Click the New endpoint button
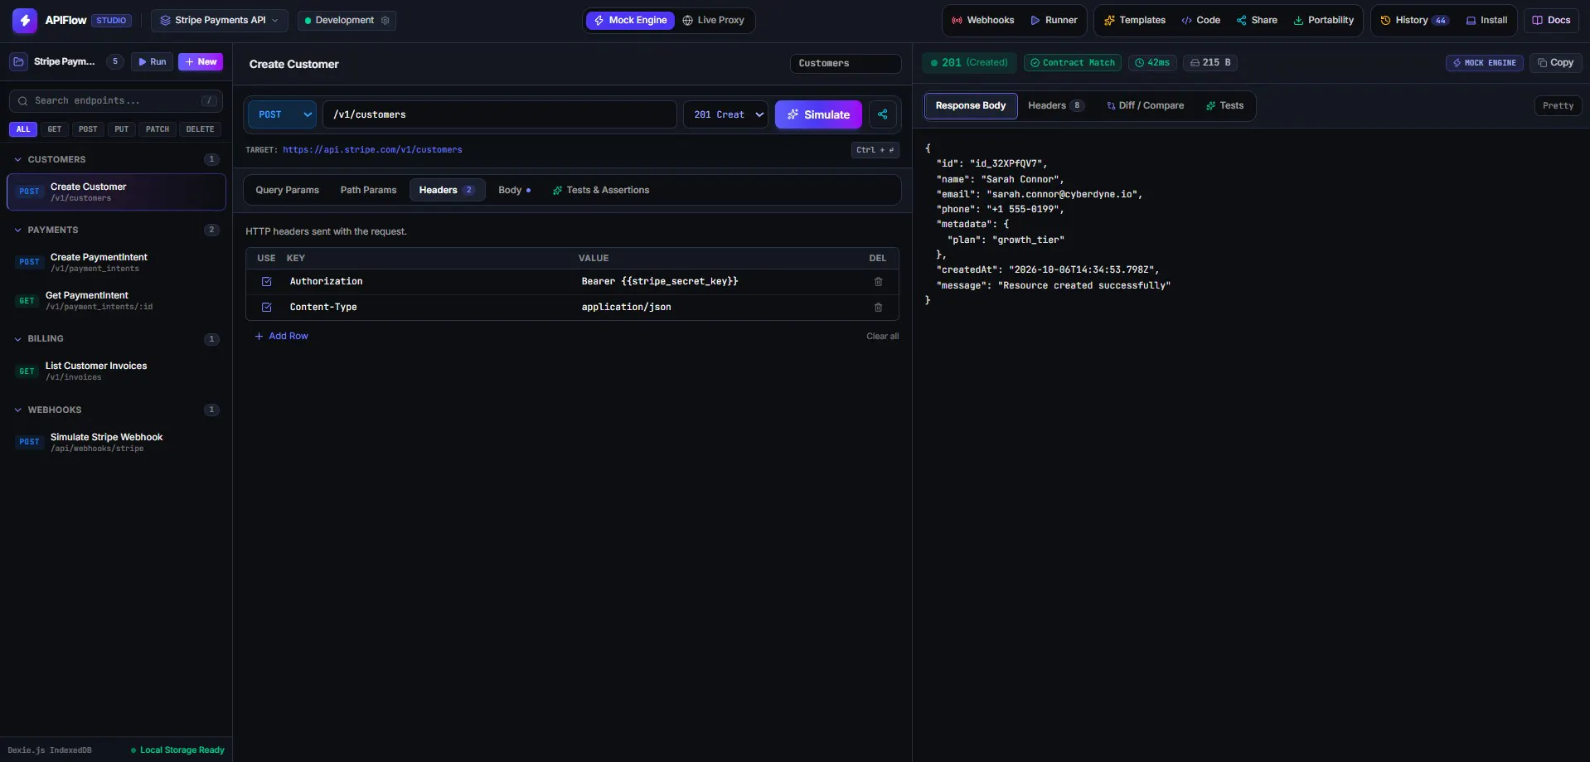Screen dimensions: 1590x762 pyautogui.click(x=201, y=62)
